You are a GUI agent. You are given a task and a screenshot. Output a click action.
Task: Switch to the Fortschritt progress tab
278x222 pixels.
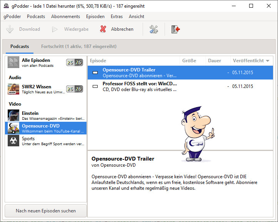pos(79,46)
